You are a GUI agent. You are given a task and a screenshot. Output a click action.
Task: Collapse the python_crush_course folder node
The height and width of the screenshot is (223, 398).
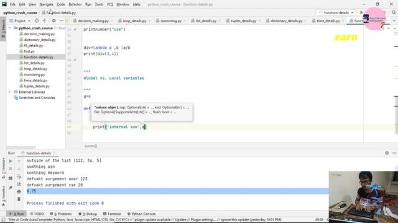pos(10,28)
